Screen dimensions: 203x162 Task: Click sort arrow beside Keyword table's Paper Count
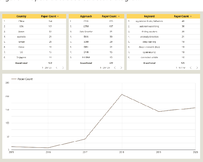click(x=191, y=16)
